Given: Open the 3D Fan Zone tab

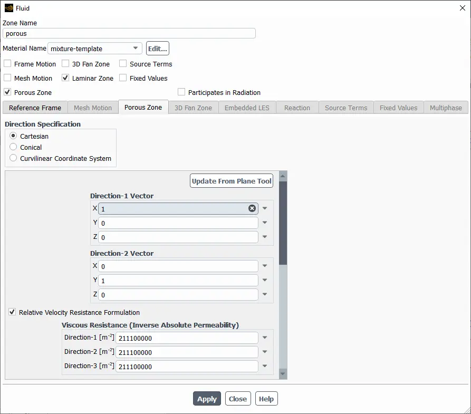Looking at the screenshot, I should coord(193,108).
